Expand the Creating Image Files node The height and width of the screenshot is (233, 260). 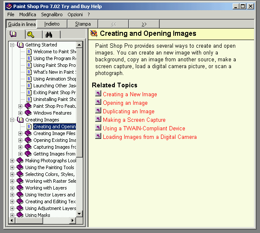tap(20, 134)
